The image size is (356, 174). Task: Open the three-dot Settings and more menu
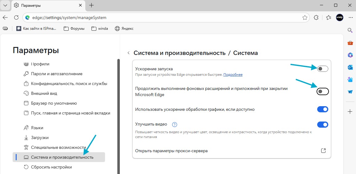350,17
